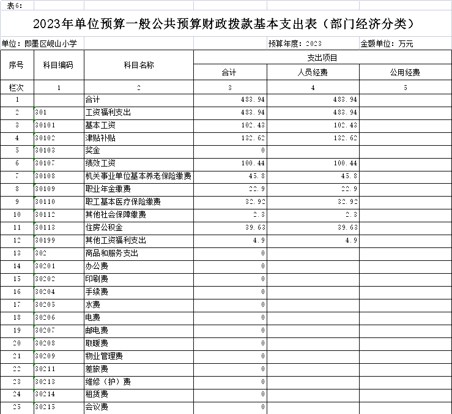Select the 基本工资 cell
This screenshot has height=414, width=452.
coord(138,126)
